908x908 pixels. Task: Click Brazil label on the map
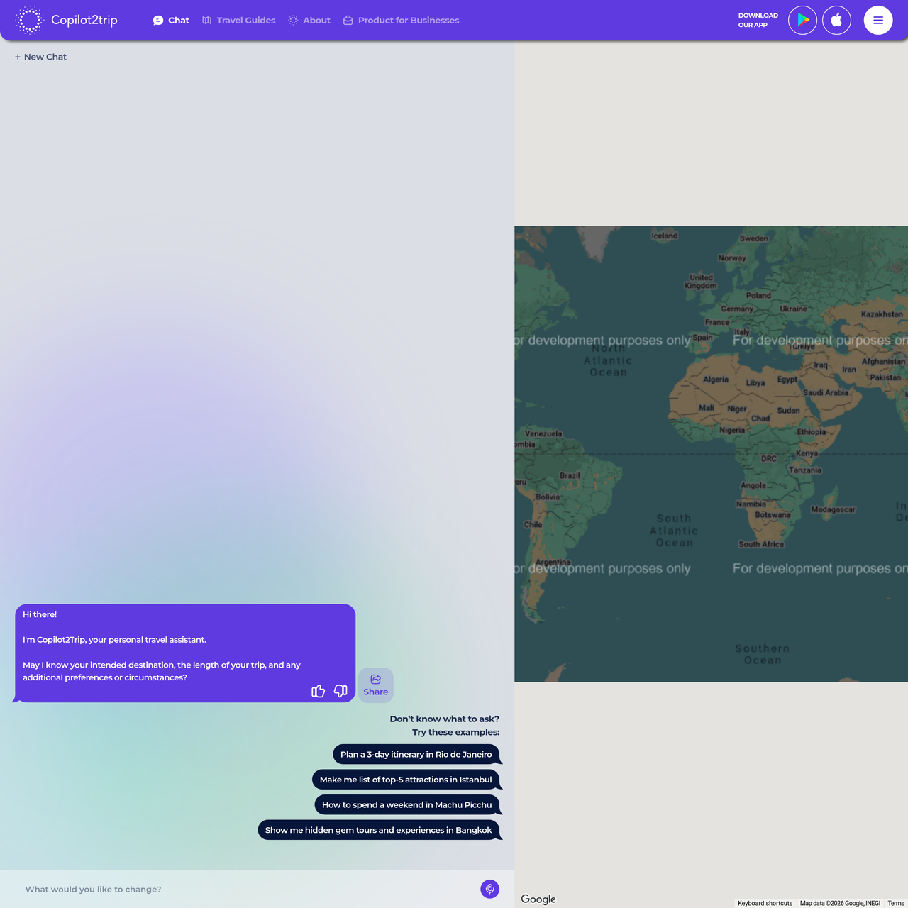570,475
